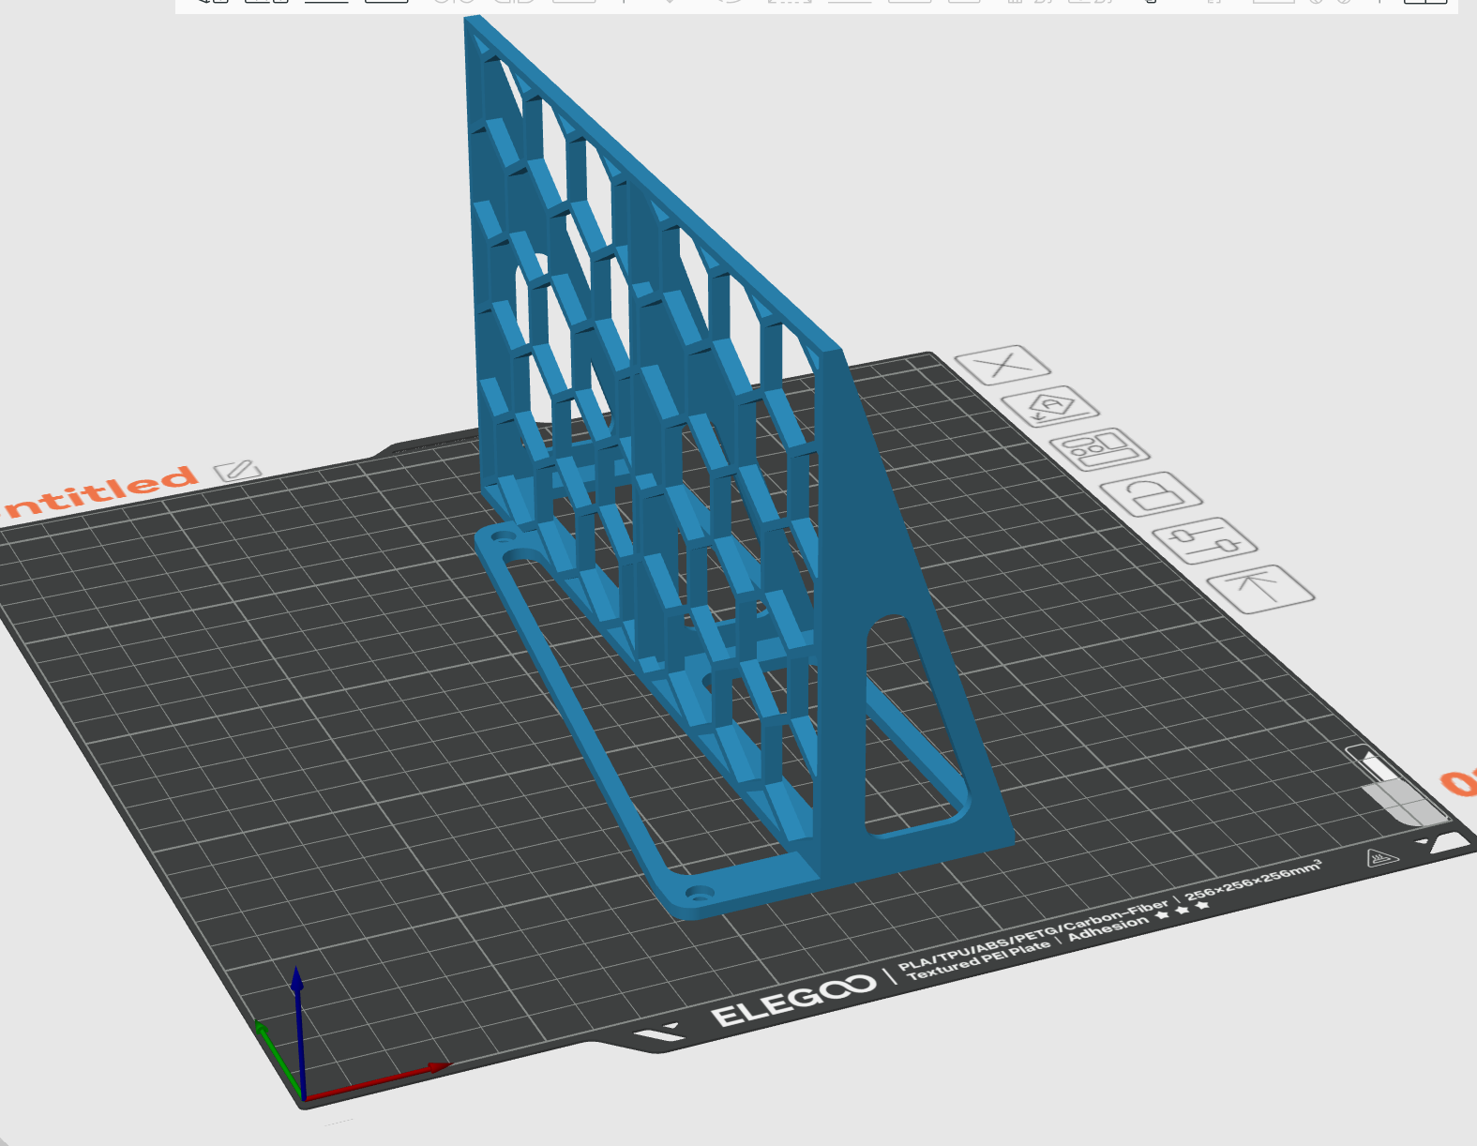
Task: Click the move-plate-to-front arrow icon
Action: [x=1261, y=589]
